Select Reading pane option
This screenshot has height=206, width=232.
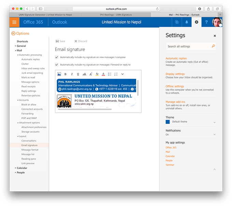(x=29, y=159)
